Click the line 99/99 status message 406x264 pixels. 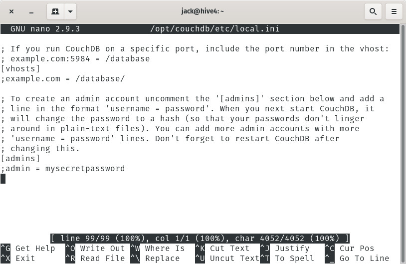tap(200, 239)
